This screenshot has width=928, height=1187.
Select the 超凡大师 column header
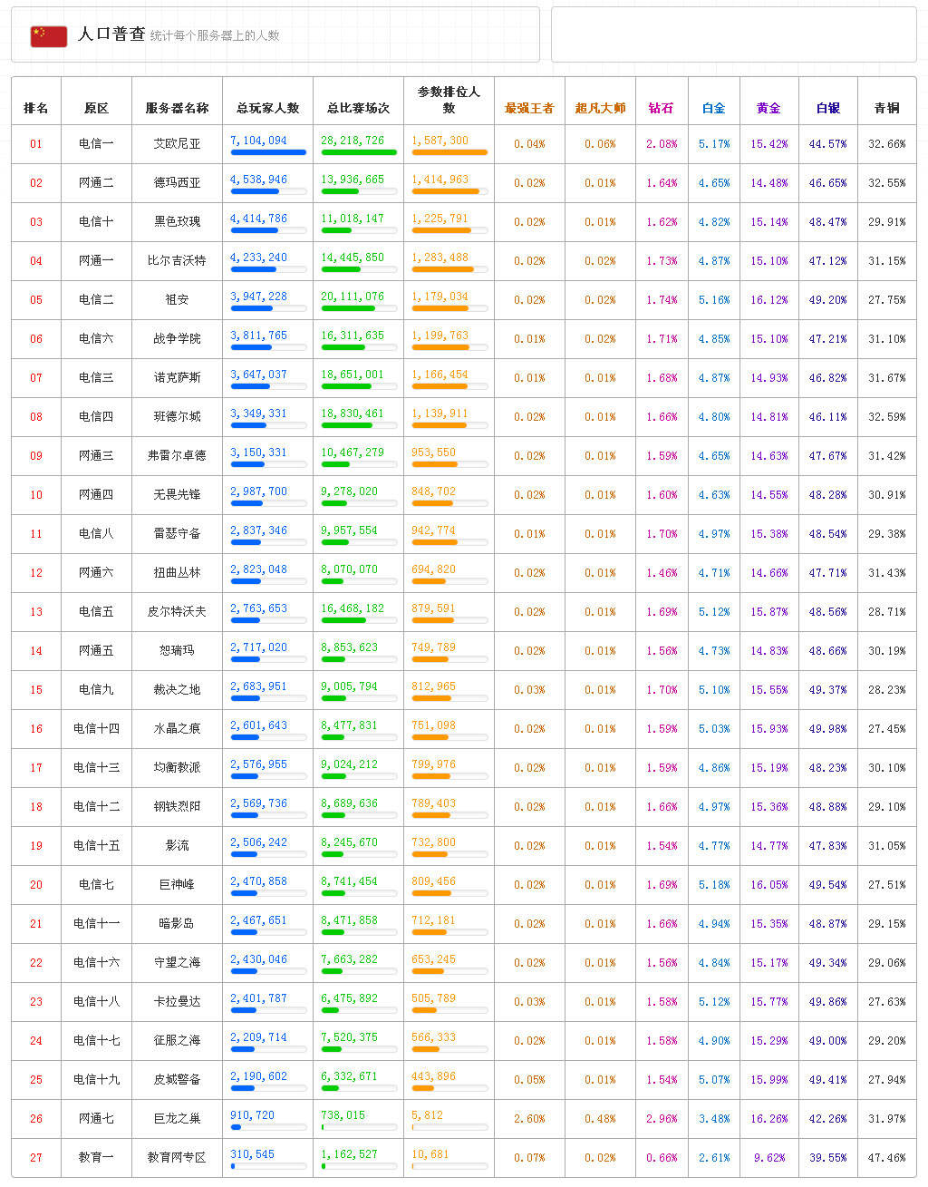(600, 108)
